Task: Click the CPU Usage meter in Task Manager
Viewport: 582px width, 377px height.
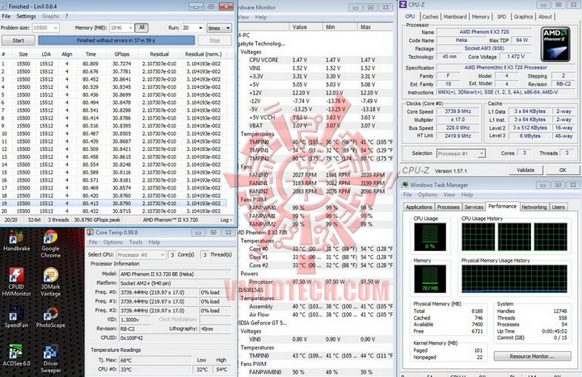Action: (x=430, y=237)
